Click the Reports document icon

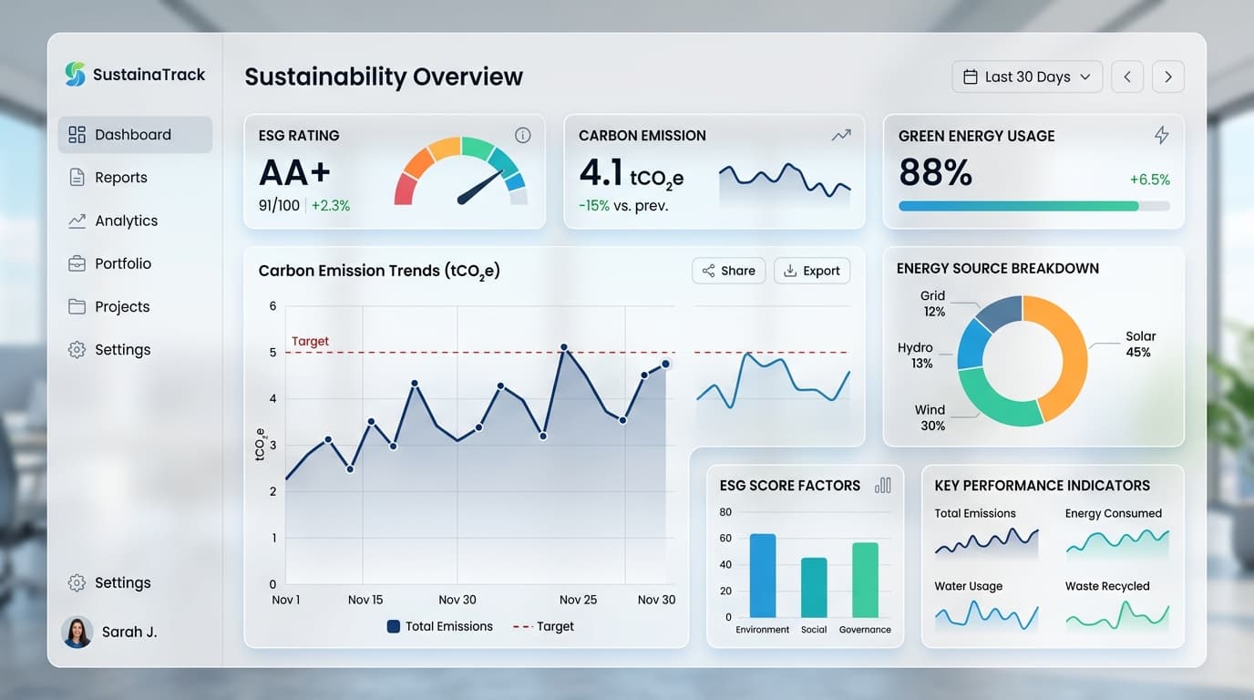click(77, 178)
